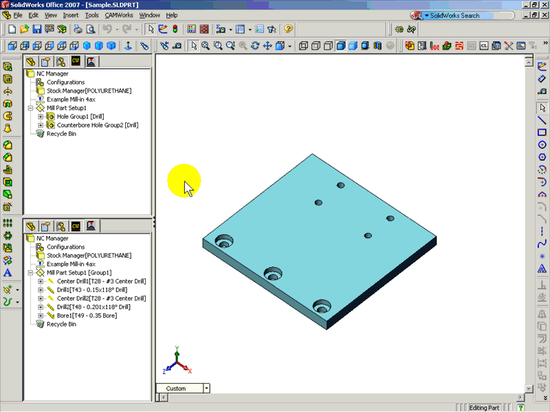
Task: Expand Center Drill1[T28 - #3 Center Drill] operation
Action: pyautogui.click(x=41, y=282)
